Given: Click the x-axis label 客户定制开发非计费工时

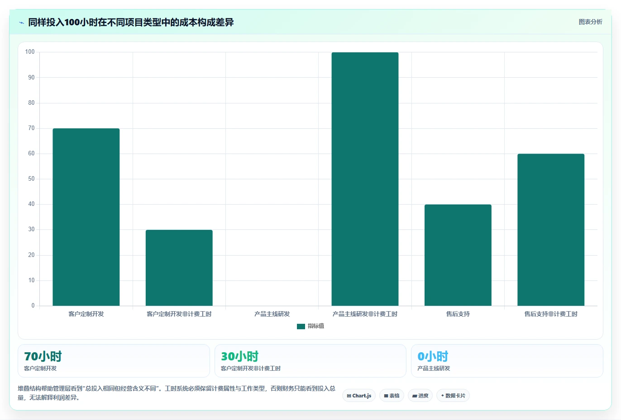Looking at the screenshot, I should point(179,314).
